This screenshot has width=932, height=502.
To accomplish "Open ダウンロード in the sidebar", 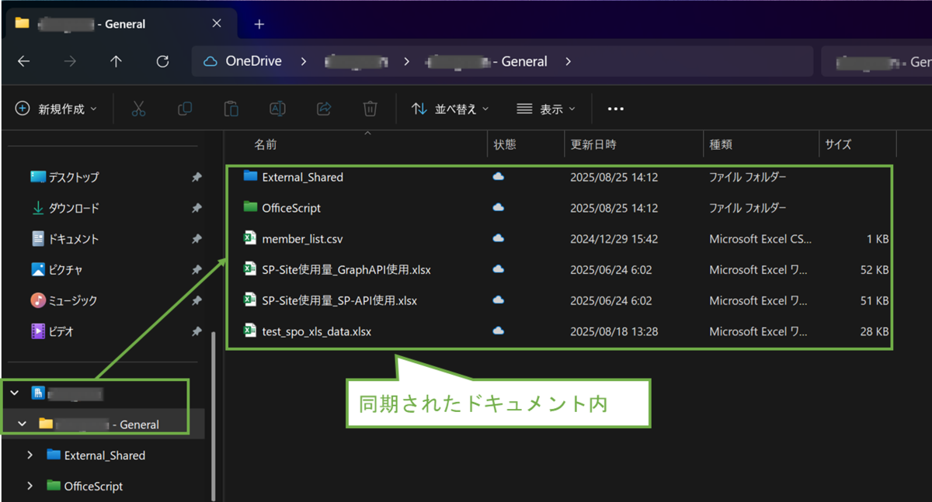I will coord(74,208).
